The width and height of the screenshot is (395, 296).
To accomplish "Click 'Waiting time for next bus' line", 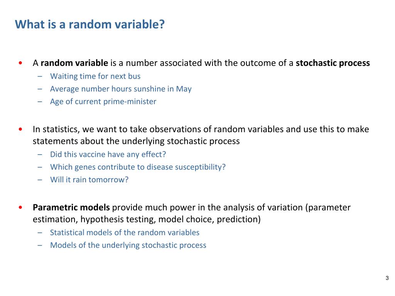I will (95, 76).
